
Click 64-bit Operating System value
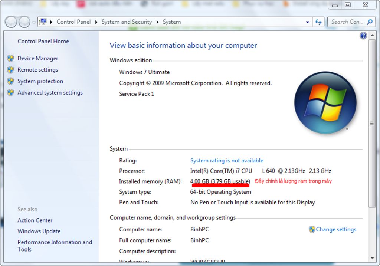click(220, 192)
